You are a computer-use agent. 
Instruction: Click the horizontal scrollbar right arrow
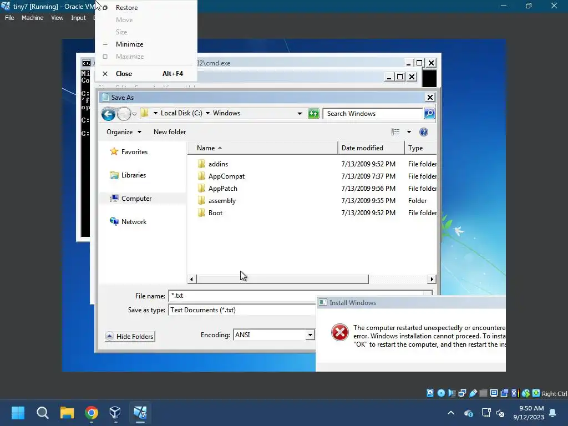432,279
